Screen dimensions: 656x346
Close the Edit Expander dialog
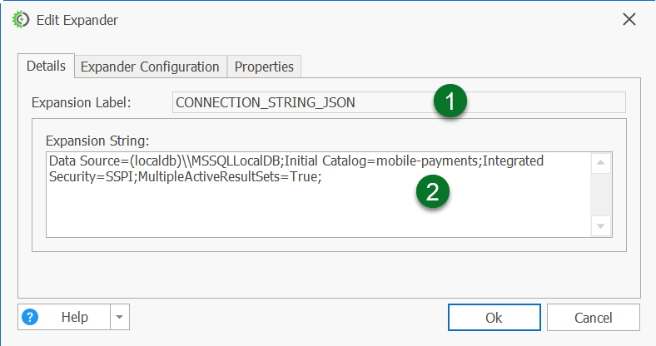[x=629, y=19]
